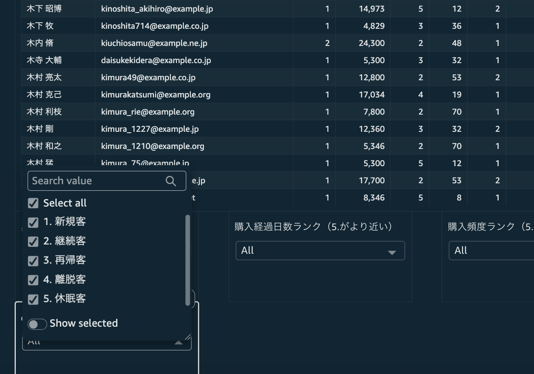Select the 木下 昭博 name cell
This screenshot has height=374, width=534.
point(44,9)
